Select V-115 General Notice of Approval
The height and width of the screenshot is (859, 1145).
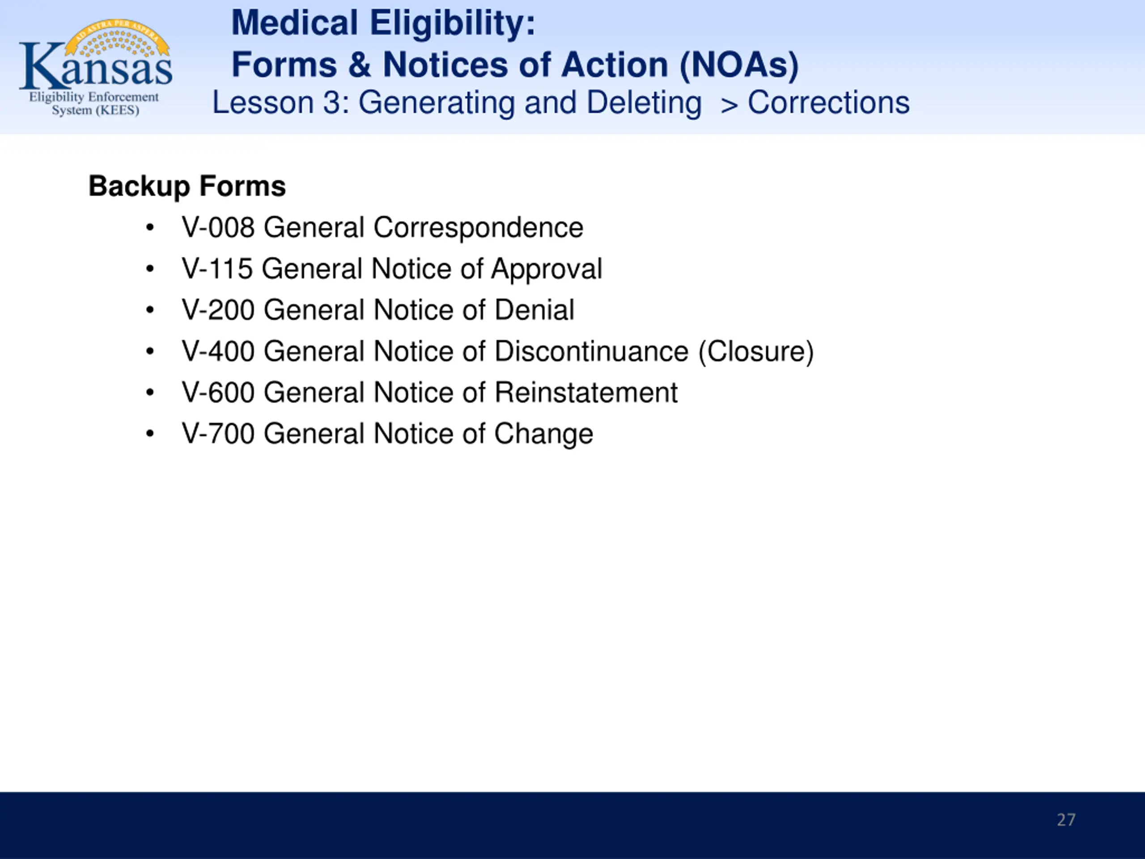click(392, 269)
